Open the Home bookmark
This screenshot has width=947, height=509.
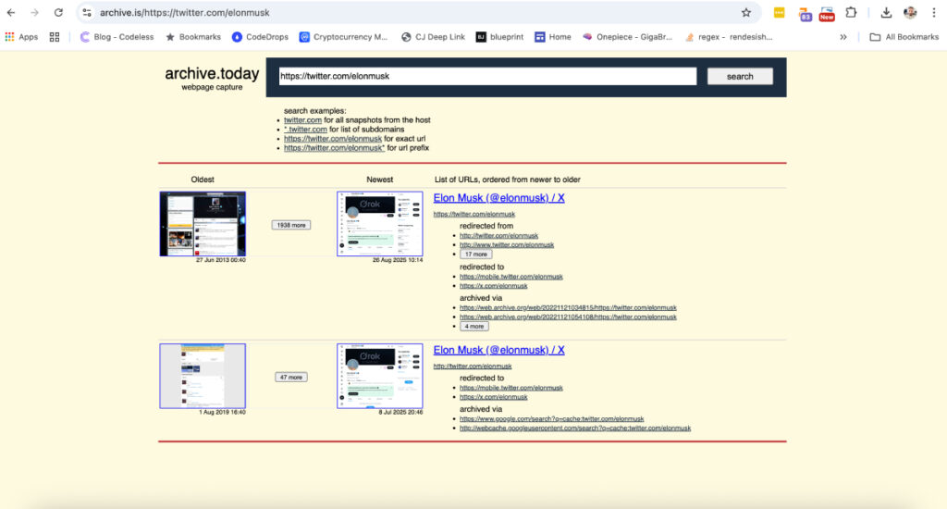[553, 37]
